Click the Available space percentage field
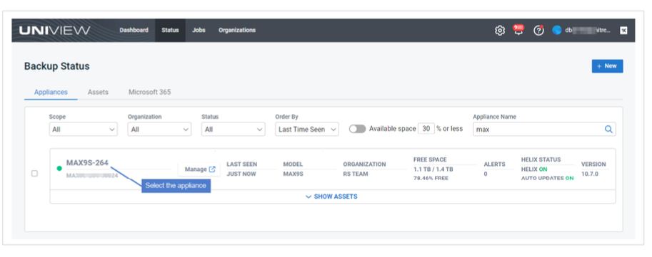Image resolution: width=652 pixels, height=257 pixels. tap(426, 128)
